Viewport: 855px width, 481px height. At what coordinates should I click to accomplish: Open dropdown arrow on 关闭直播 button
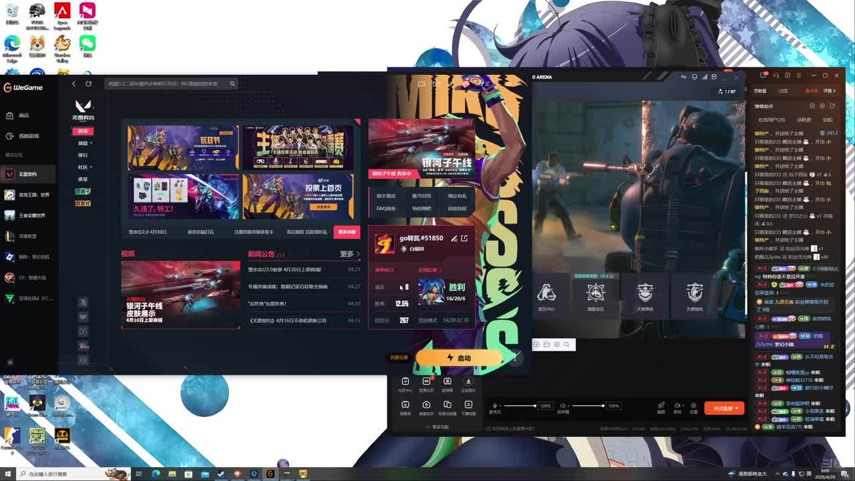pyautogui.click(x=737, y=408)
